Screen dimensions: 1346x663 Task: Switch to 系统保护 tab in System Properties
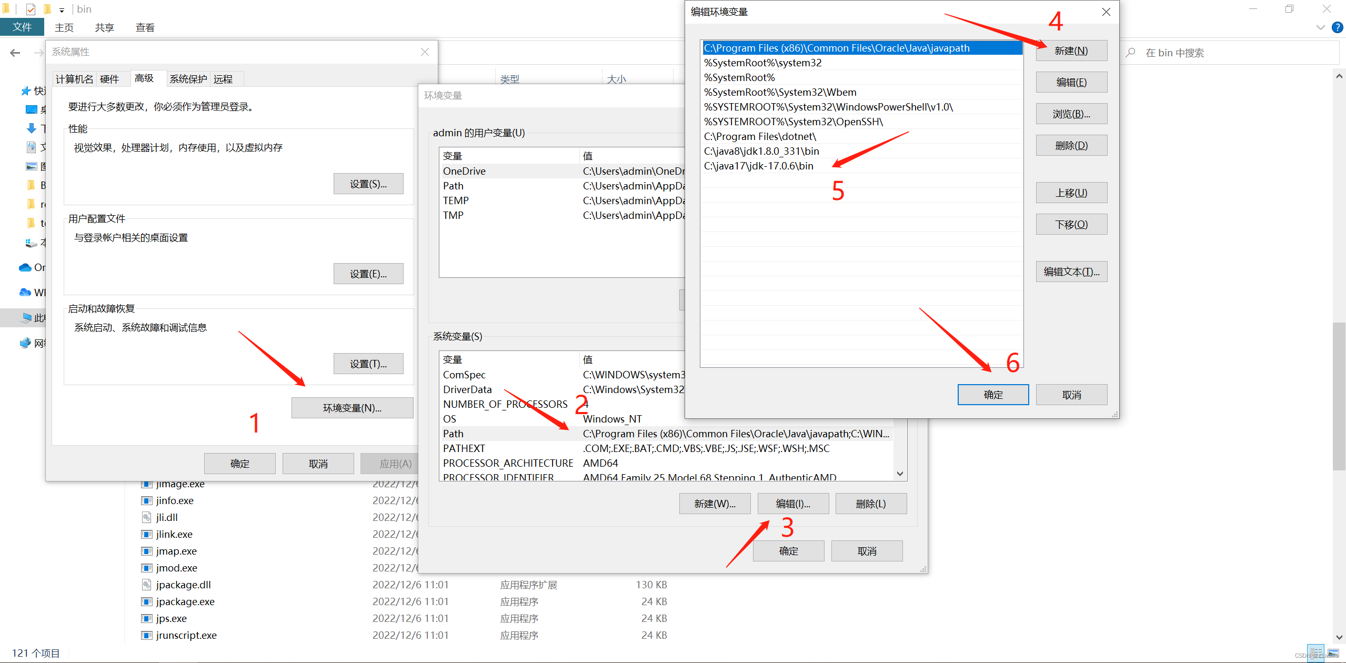[x=188, y=79]
